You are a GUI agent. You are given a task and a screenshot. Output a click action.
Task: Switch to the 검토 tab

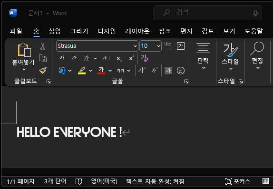[208, 31]
